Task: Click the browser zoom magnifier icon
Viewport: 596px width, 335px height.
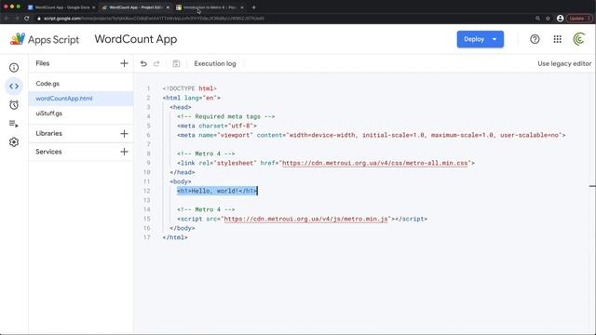Action: pos(537,19)
